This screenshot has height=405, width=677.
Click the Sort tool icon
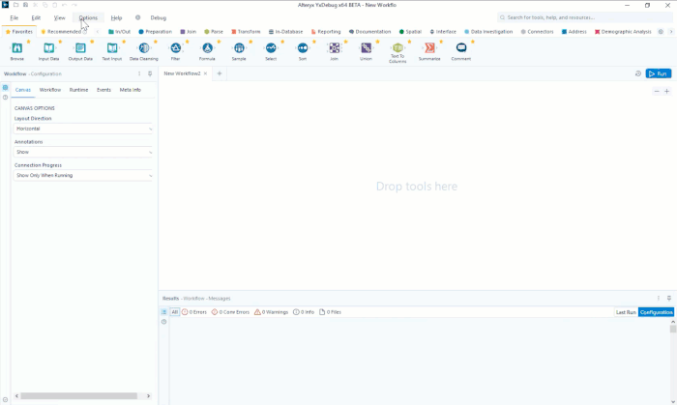click(x=303, y=48)
